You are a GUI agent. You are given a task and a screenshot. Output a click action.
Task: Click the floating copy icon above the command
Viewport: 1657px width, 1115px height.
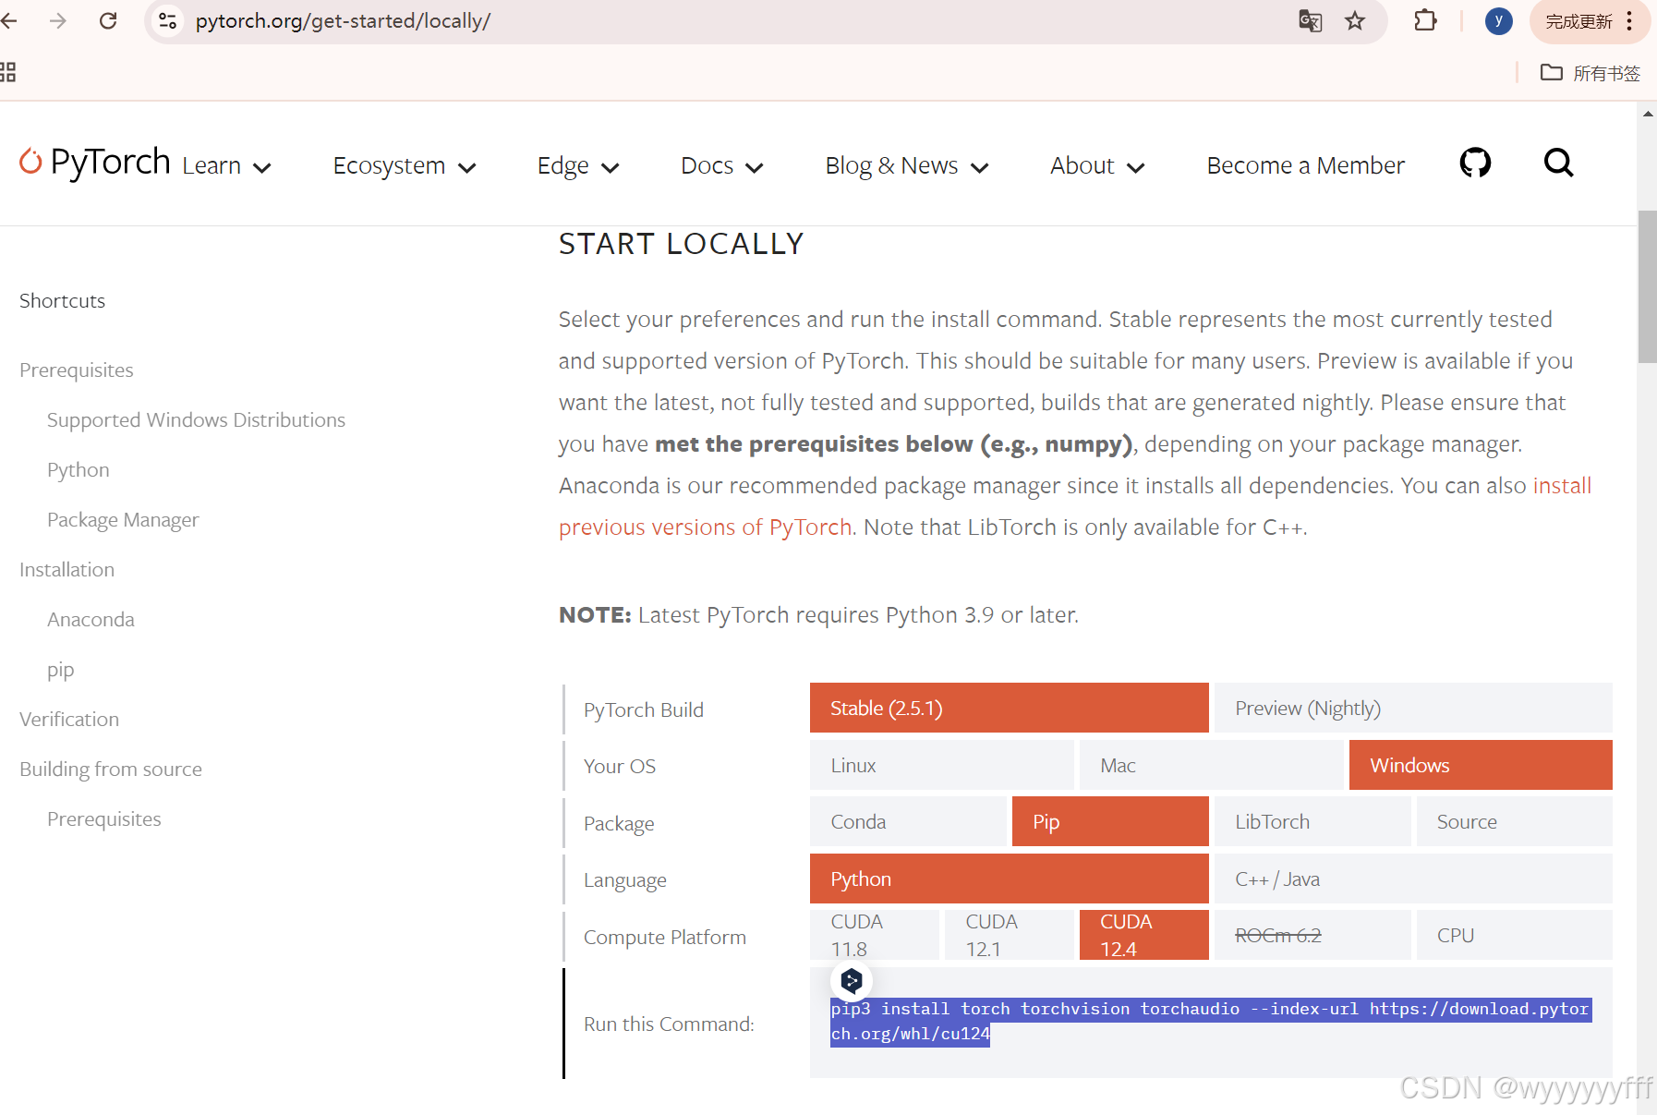(x=852, y=980)
